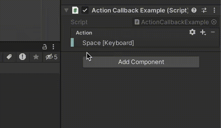Toggle the hidden items eye icon
This screenshot has height=128, width=221.
click(x=49, y=57)
